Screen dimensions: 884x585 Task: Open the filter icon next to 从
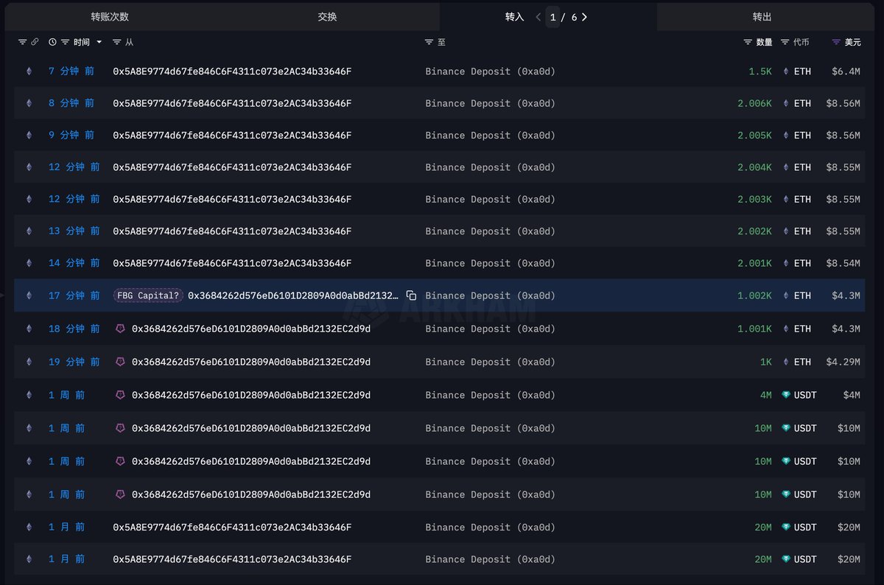[x=117, y=42]
